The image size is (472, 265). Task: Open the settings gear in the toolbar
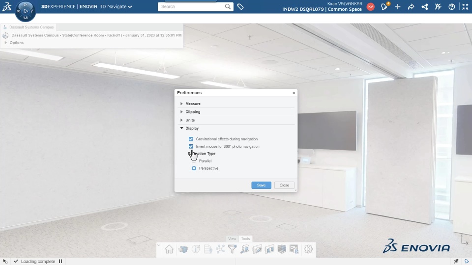click(308, 249)
